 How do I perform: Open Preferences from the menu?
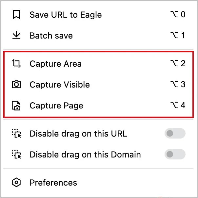98,182
